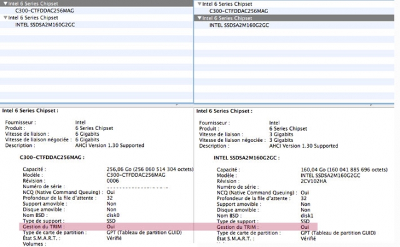Click 'SSD' Type de support value for C300

click(111, 221)
